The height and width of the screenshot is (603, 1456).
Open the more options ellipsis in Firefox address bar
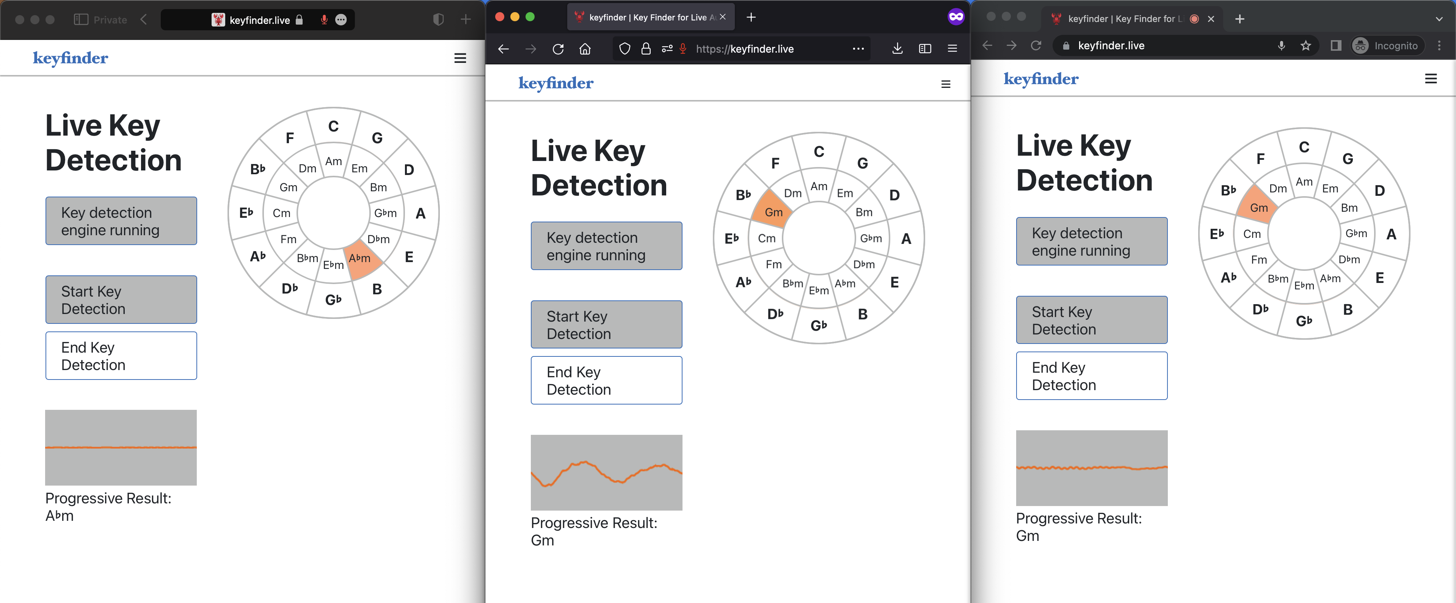coord(858,49)
